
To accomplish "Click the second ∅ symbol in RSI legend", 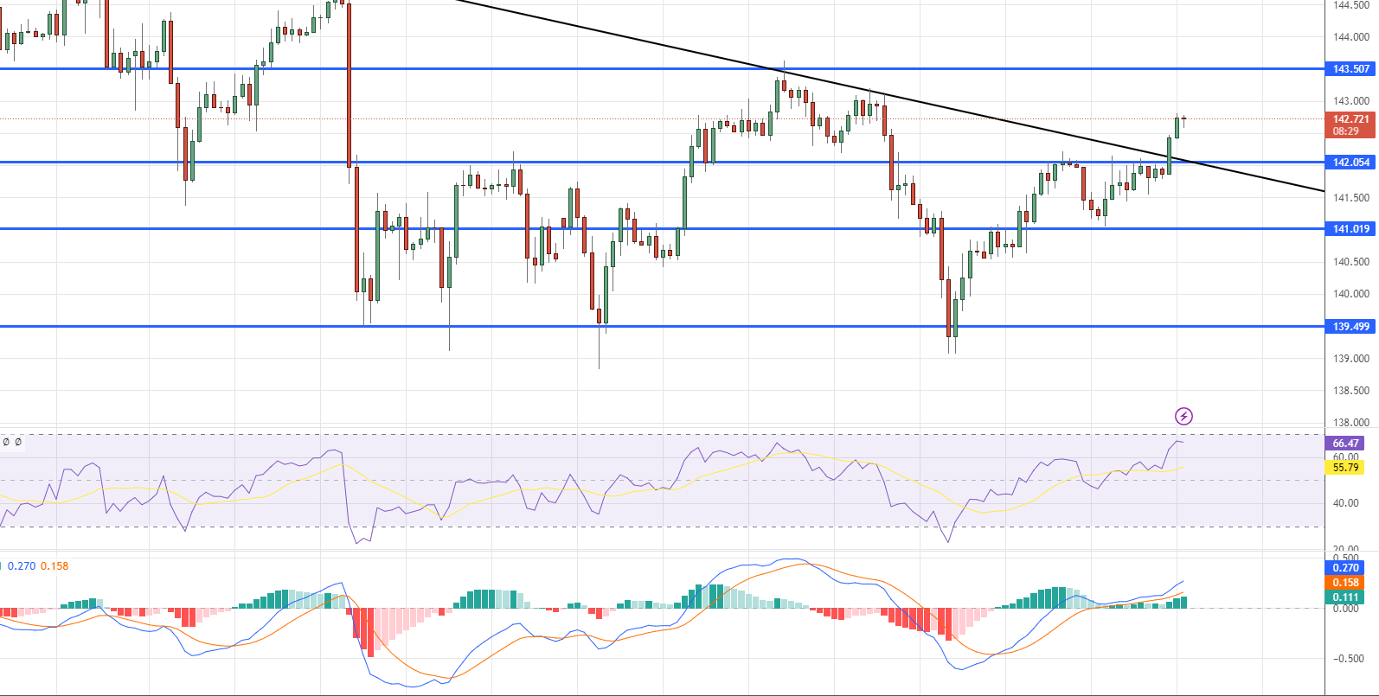I will pos(18,442).
